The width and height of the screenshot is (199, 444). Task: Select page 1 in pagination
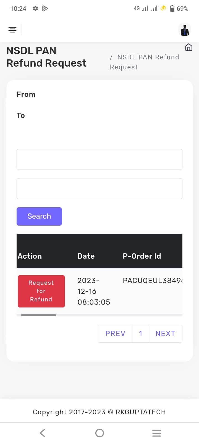(x=140, y=334)
